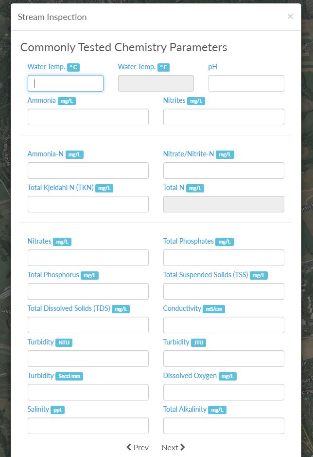Click the mg/L badge beside Total Kjeldahl N
313x457 pixels.
[x=104, y=188]
